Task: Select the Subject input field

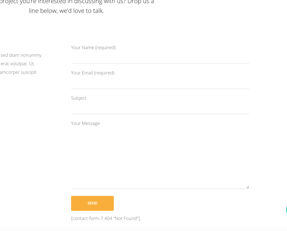Action: 160,108
